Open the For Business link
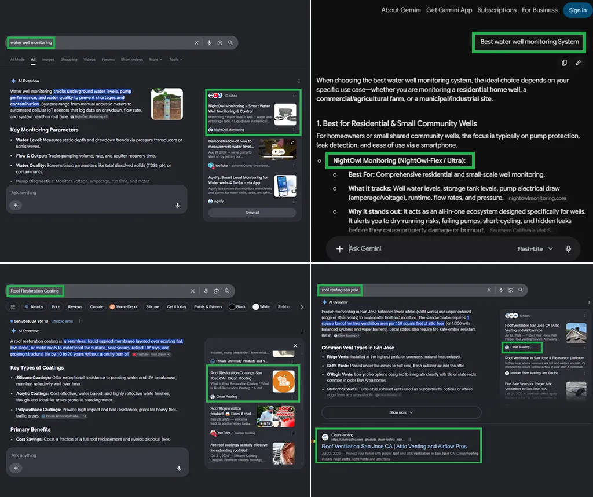Image resolution: width=593 pixels, height=497 pixels. click(539, 10)
